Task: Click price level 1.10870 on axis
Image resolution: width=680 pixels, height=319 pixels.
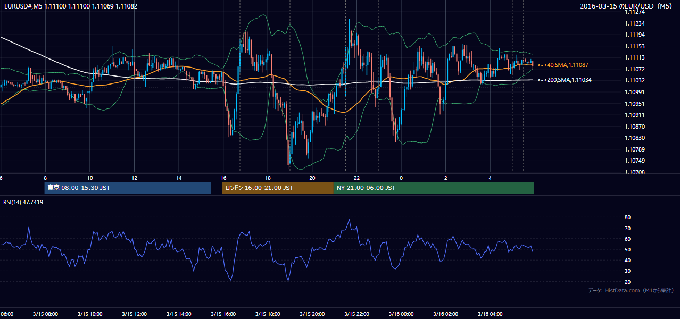Action: point(635,127)
